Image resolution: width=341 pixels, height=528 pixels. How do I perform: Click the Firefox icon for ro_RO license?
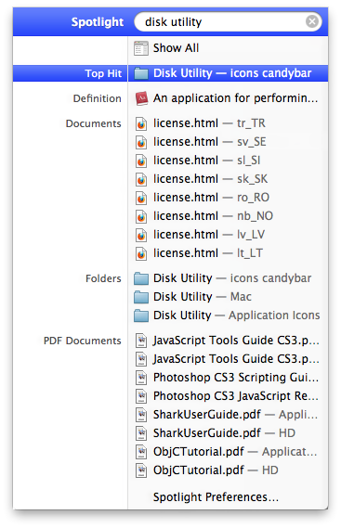click(x=141, y=198)
